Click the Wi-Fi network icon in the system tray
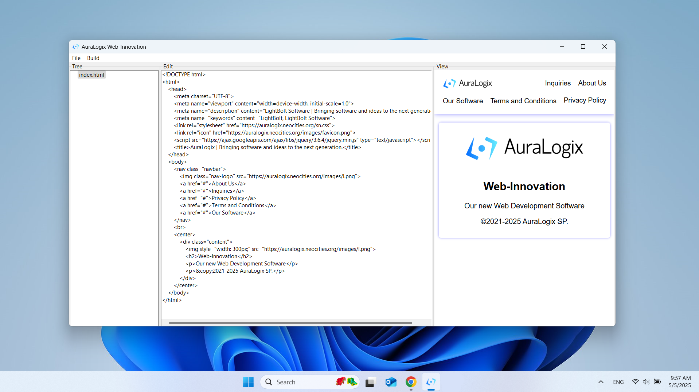 click(635, 382)
